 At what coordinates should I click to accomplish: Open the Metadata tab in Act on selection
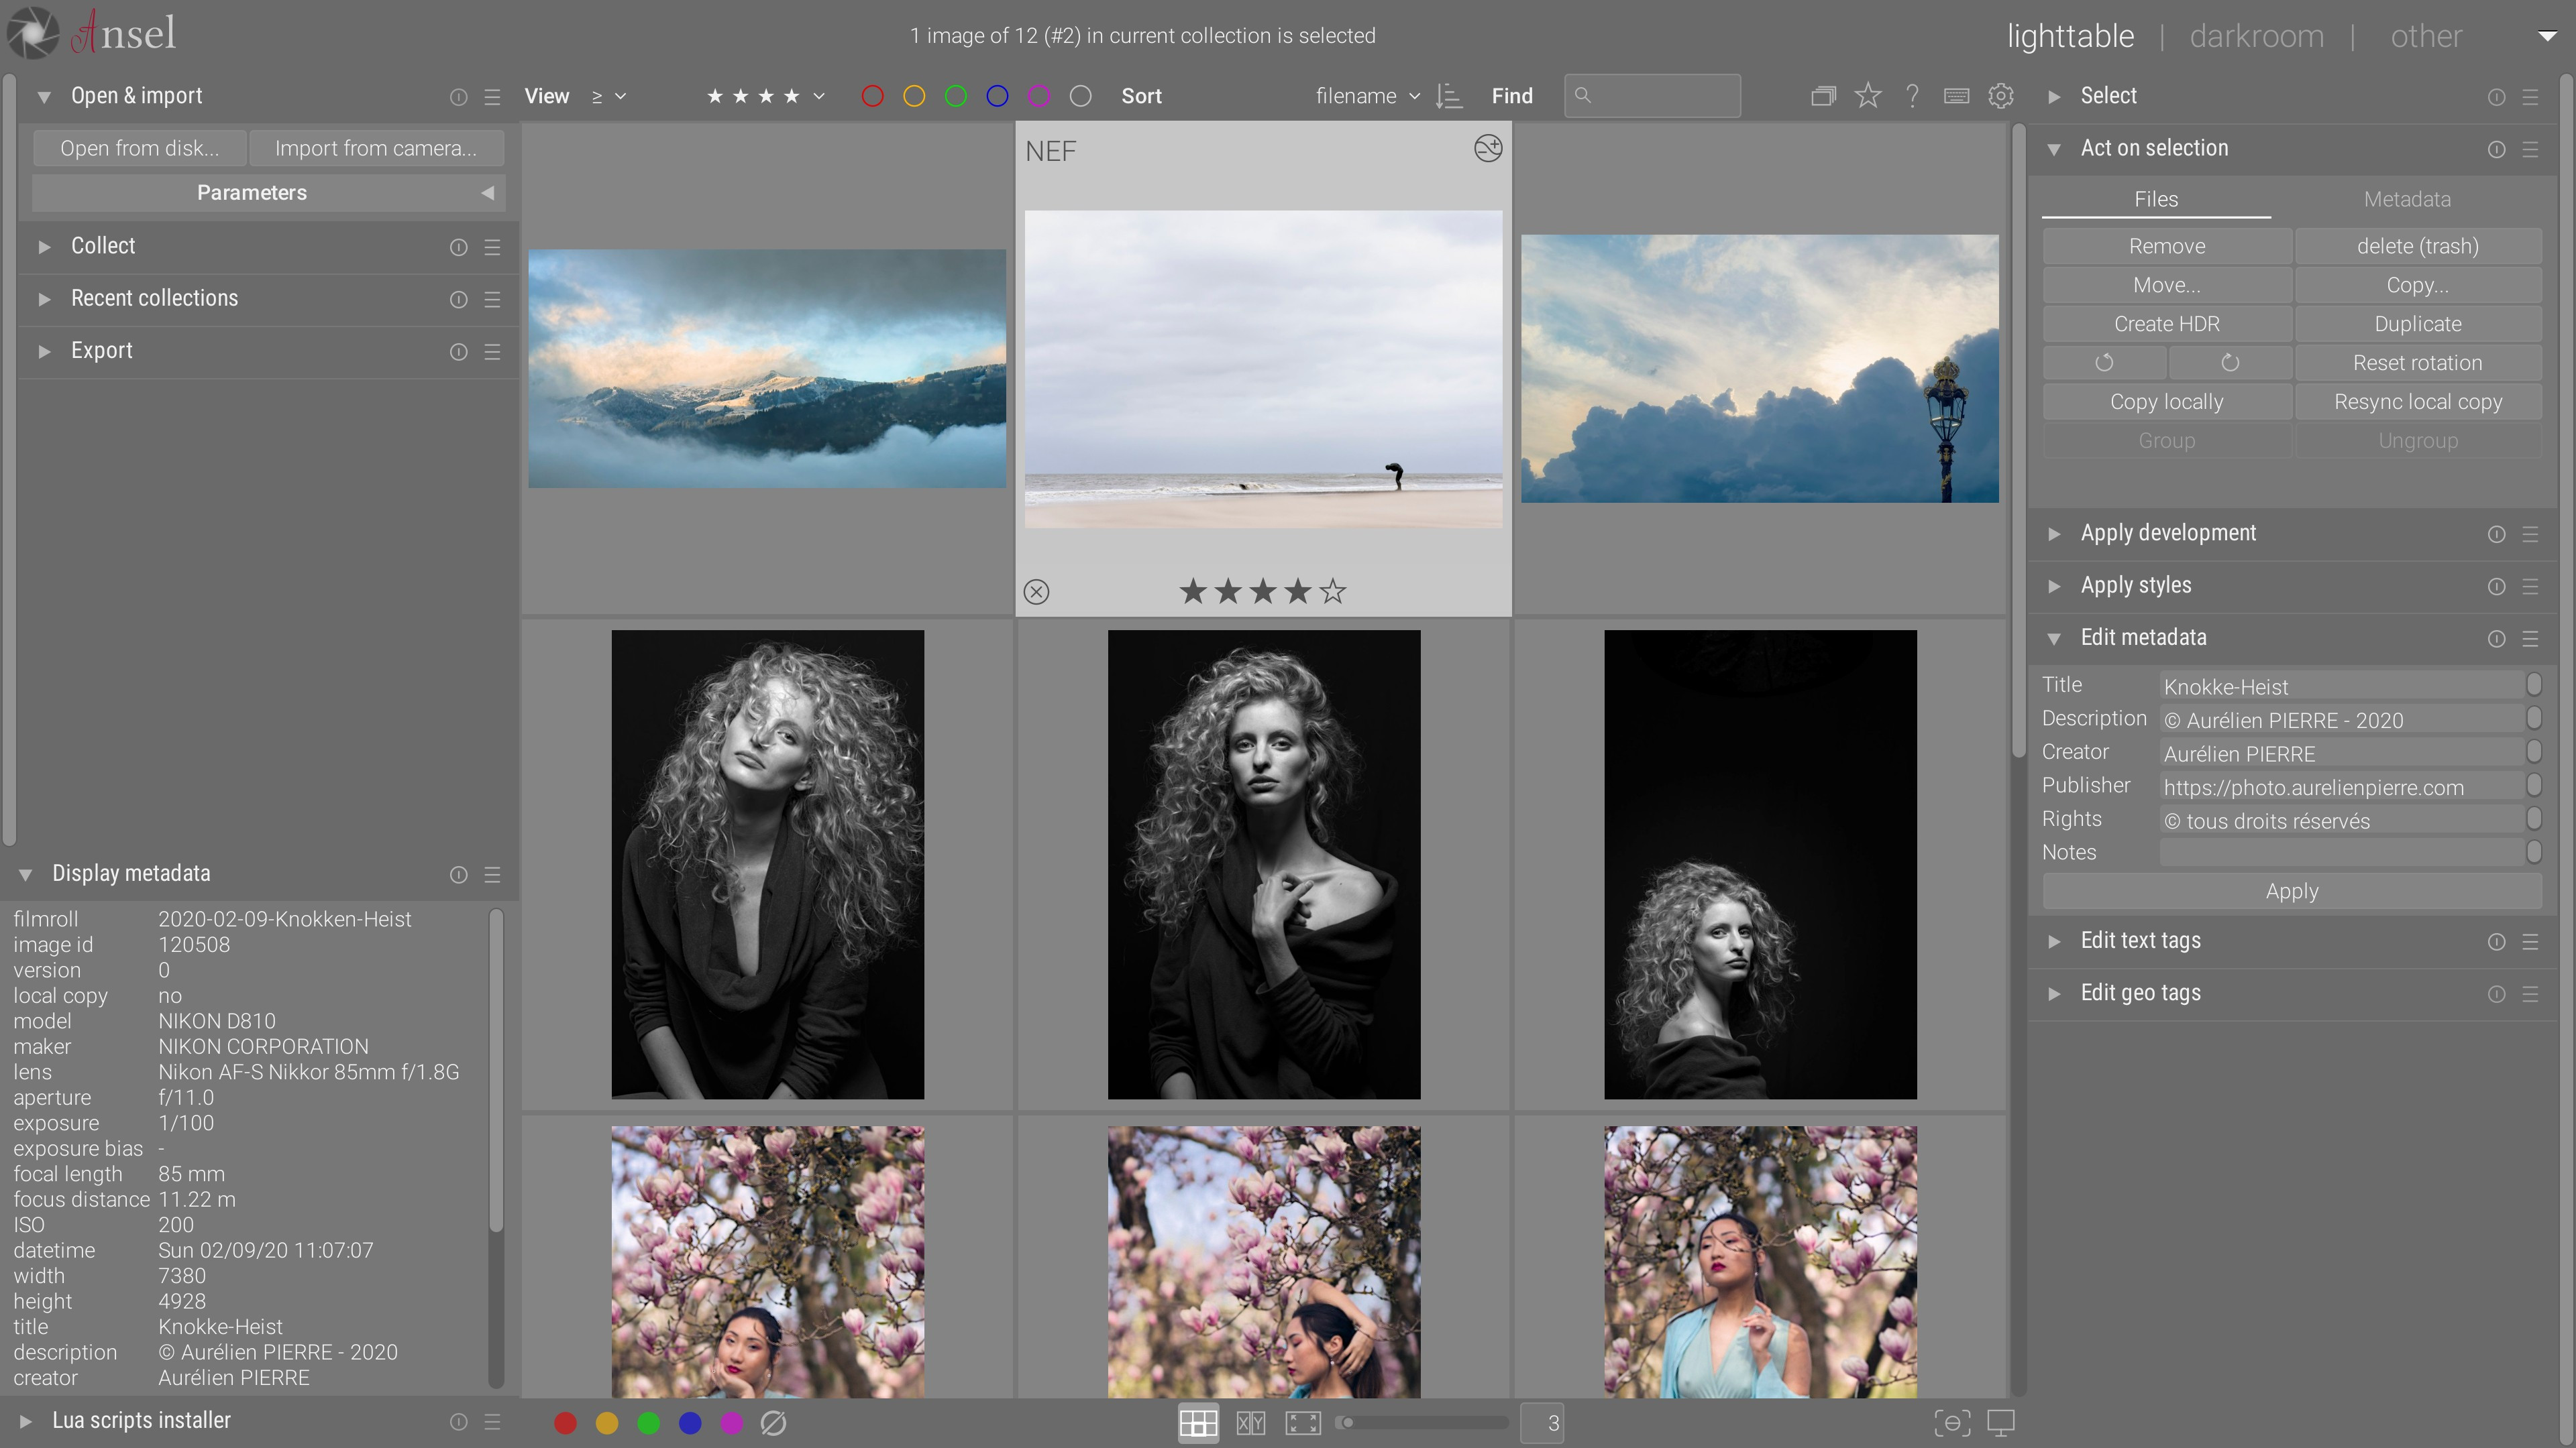click(2406, 199)
